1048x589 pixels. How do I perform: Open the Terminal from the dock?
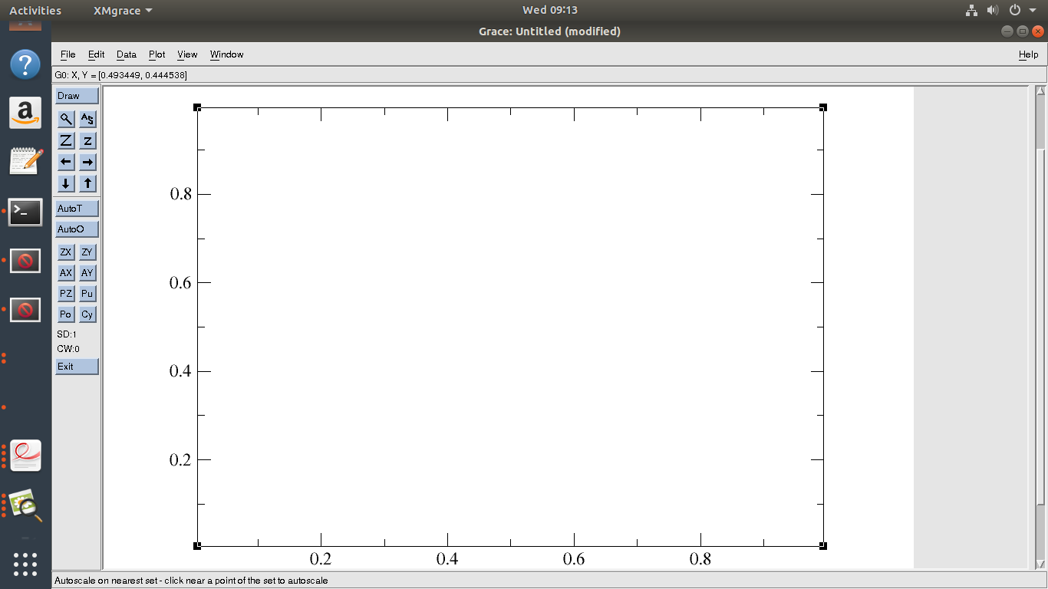(25, 212)
